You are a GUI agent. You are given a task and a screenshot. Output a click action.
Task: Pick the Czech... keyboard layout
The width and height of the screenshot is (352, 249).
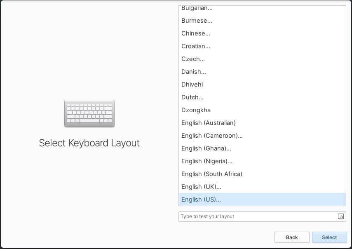pyautogui.click(x=262, y=59)
